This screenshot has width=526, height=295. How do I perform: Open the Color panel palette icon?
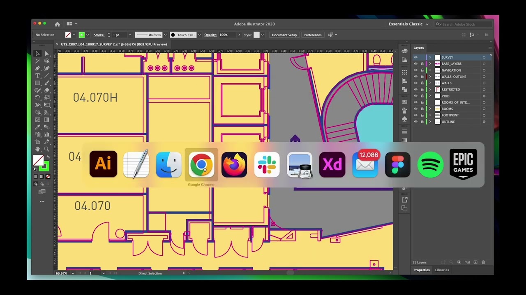tap(404, 51)
